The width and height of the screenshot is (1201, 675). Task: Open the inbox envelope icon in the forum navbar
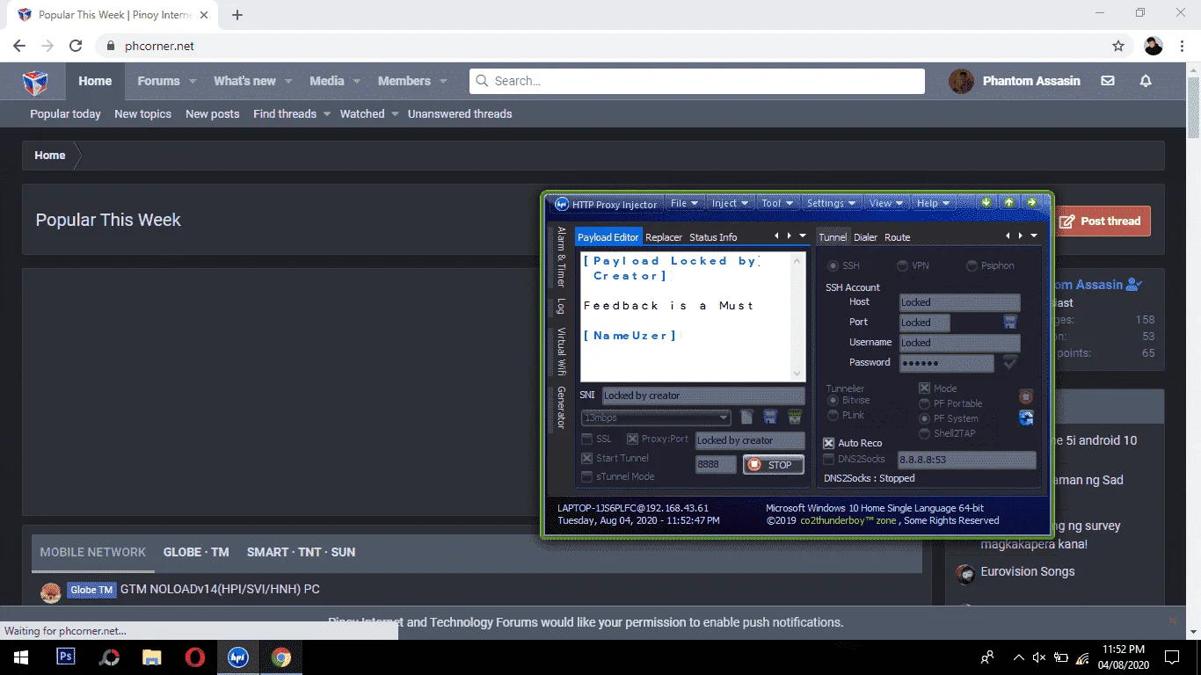pos(1108,81)
